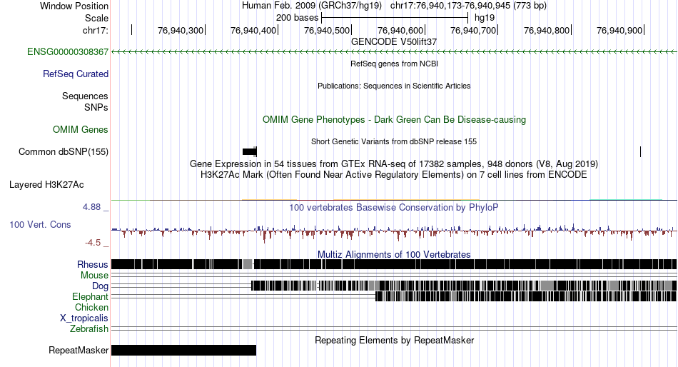Click the 76,940,500 ruler position
678x367 pixels.
(327, 30)
